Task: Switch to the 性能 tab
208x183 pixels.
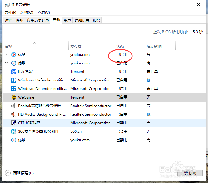Action: [20, 20]
